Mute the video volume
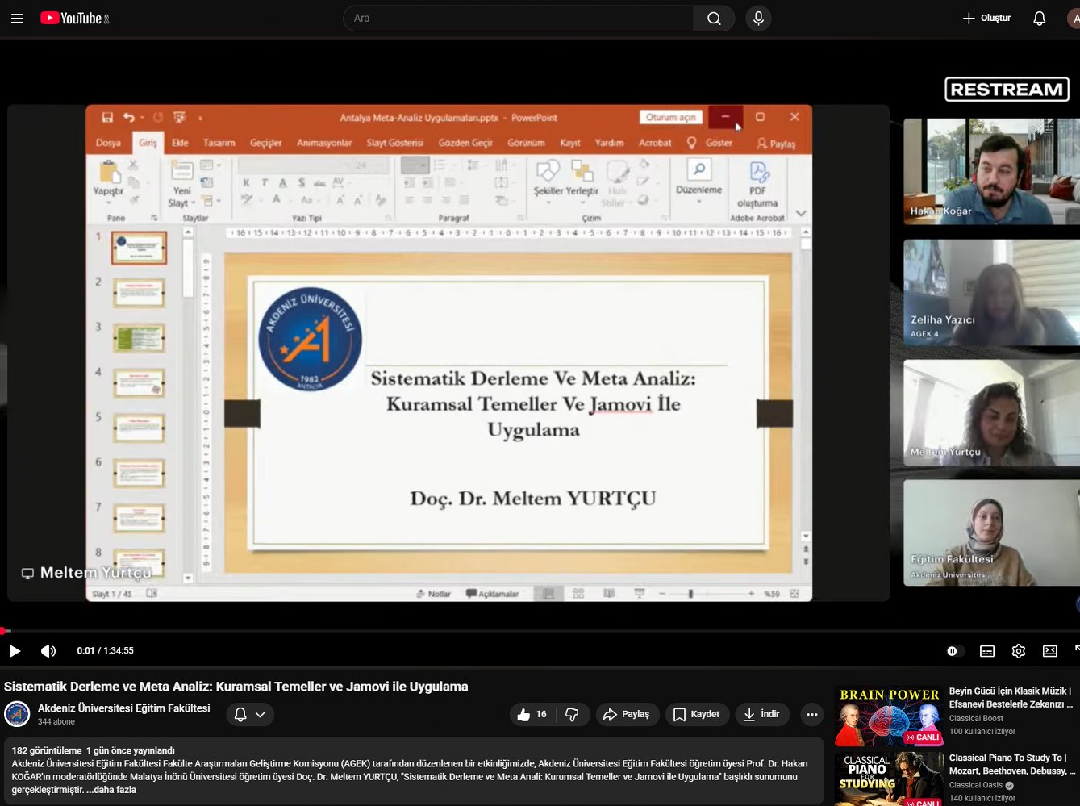1080x806 pixels. click(48, 651)
